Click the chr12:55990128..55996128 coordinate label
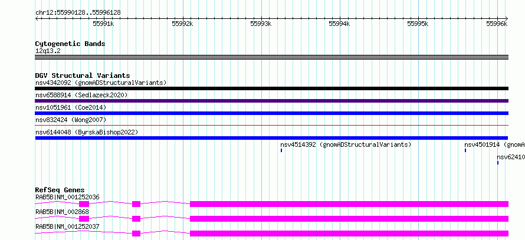 pyautogui.click(x=78, y=13)
